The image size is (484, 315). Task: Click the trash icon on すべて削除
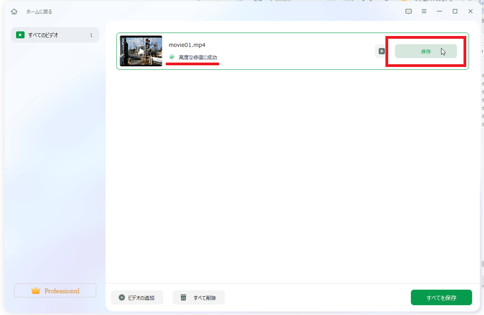(x=183, y=298)
